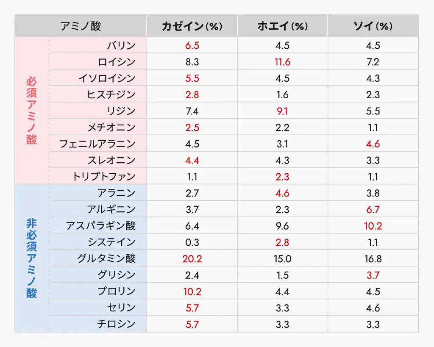
Task: Click the 20.2 casein glutamic acid value
Action: point(192,259)
